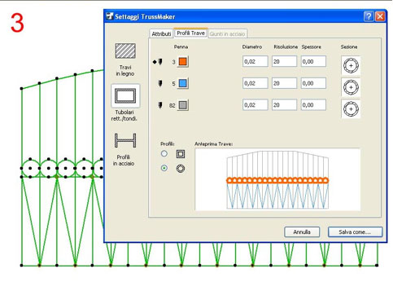This screenshot has height=300, width=393.
Task: Select the Profili in acciaio icon
Action: 125,140
